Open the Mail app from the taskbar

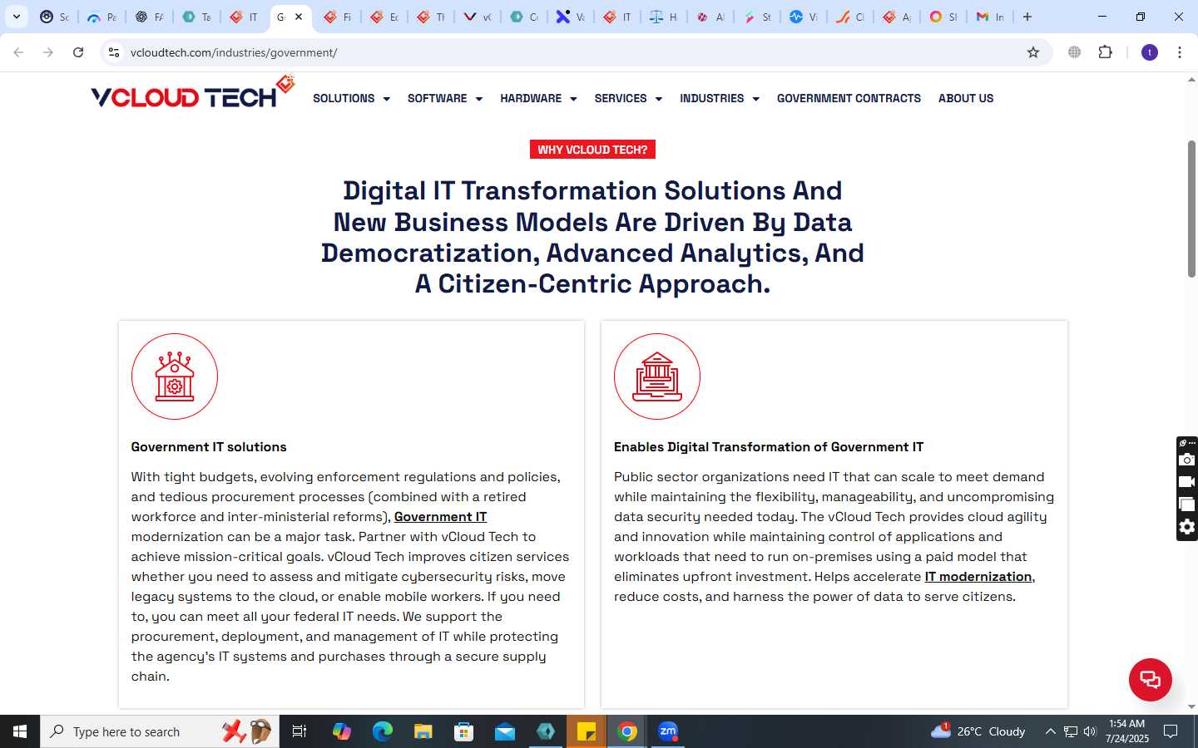click(x=504, y=731)
